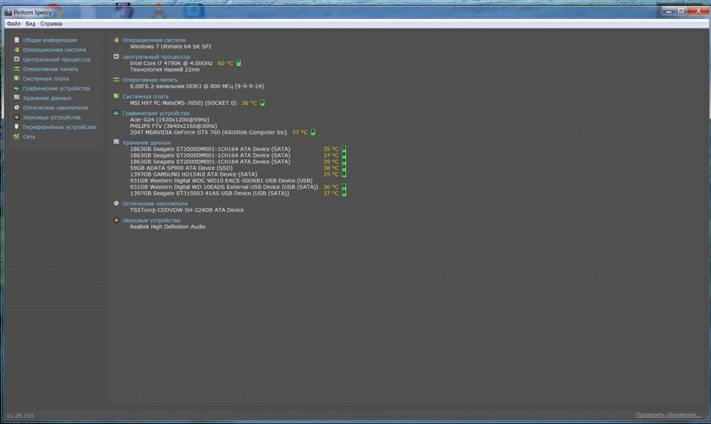
Task: Open the Файл menu
Action: coord(14,24)
